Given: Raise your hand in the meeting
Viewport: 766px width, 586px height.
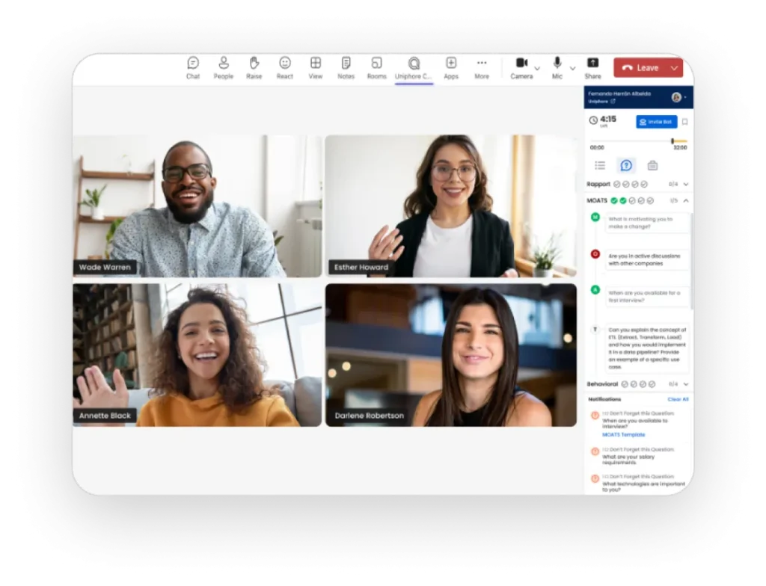Looking at the screenshot, I should [x=254, y=67].
